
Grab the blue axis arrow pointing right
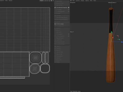[122, 42]
